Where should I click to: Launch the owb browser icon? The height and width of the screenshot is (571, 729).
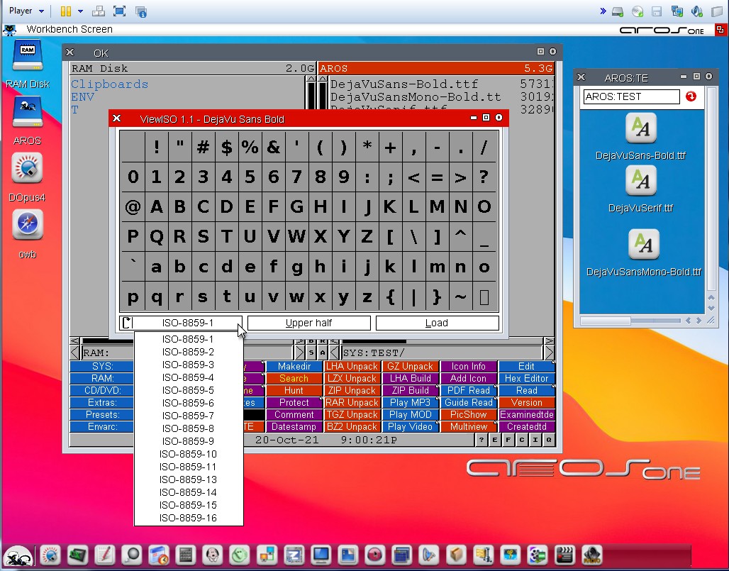pyautogui.click(x=27, y=226)
